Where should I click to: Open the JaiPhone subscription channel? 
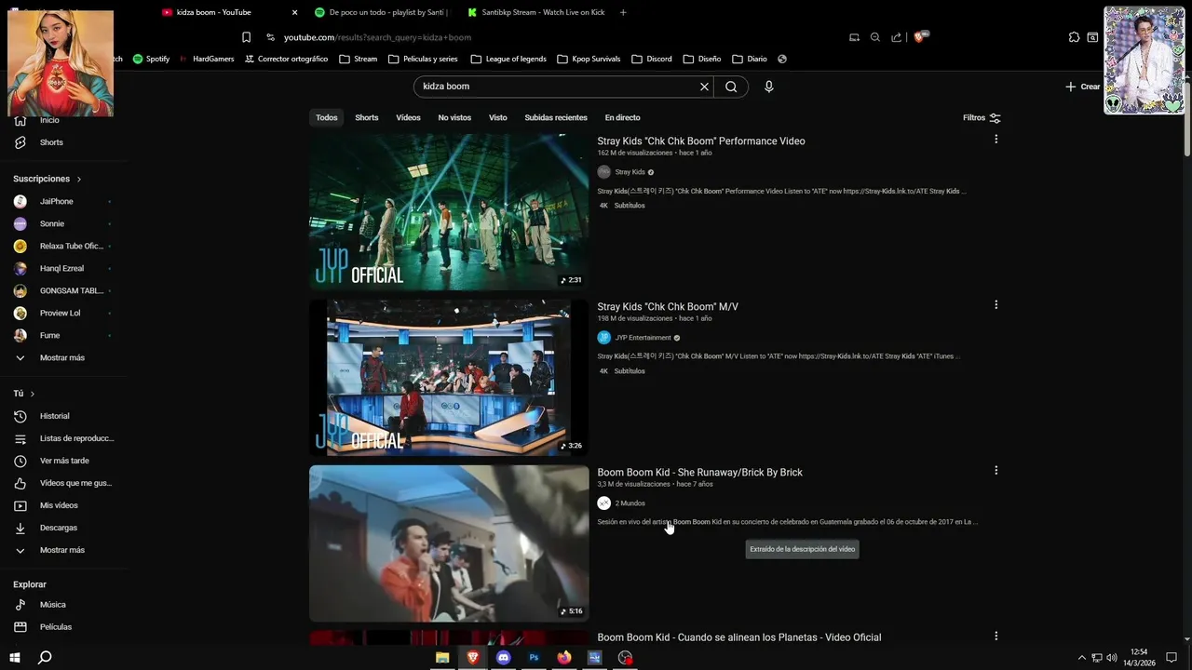point(56,201)
